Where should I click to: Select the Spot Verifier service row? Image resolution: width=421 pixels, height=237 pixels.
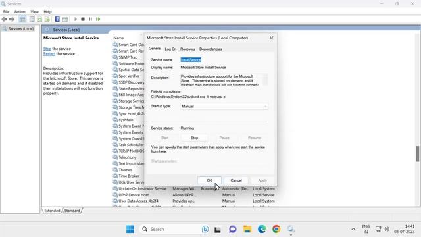coord(129,76)
